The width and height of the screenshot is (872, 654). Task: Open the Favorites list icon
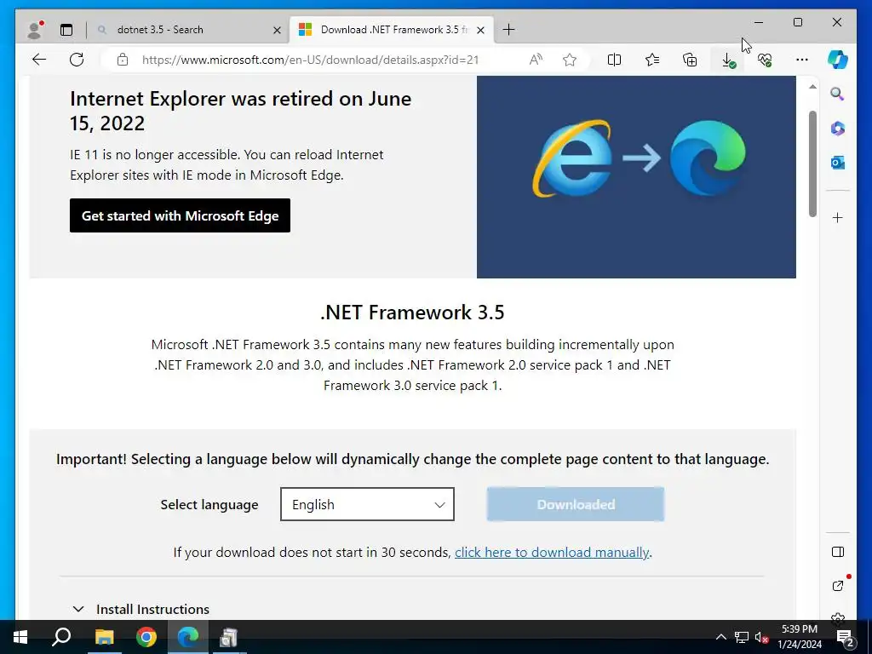(x=652, y=60)
